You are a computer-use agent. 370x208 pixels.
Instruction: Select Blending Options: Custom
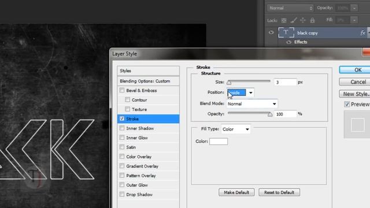point(148,81)
